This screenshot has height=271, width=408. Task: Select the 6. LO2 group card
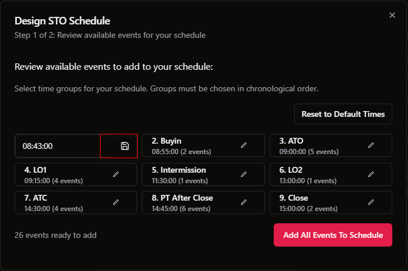pyautogui.click(x=331, y=174)
